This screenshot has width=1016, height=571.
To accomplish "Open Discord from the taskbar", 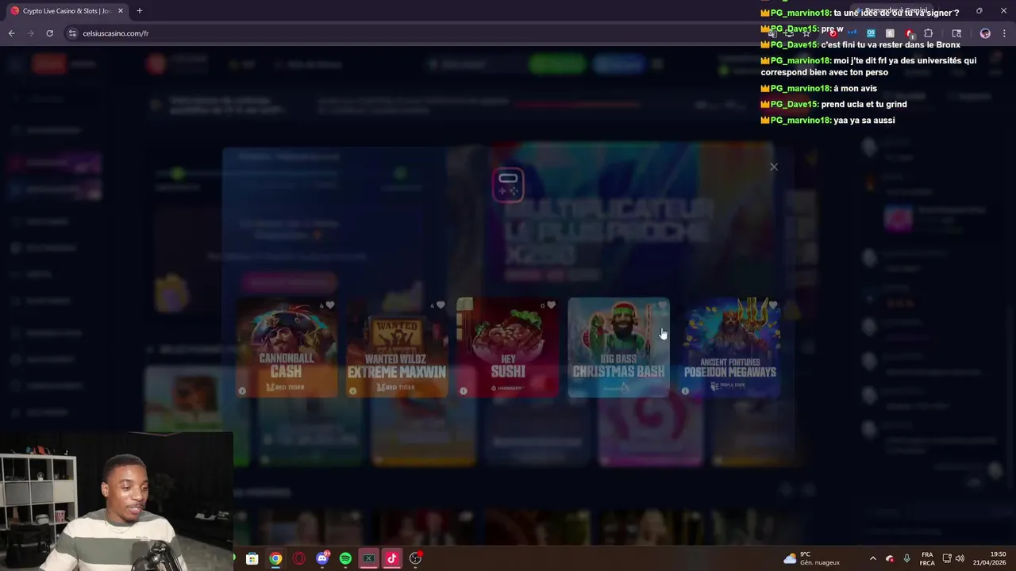I will pos(322,558).
